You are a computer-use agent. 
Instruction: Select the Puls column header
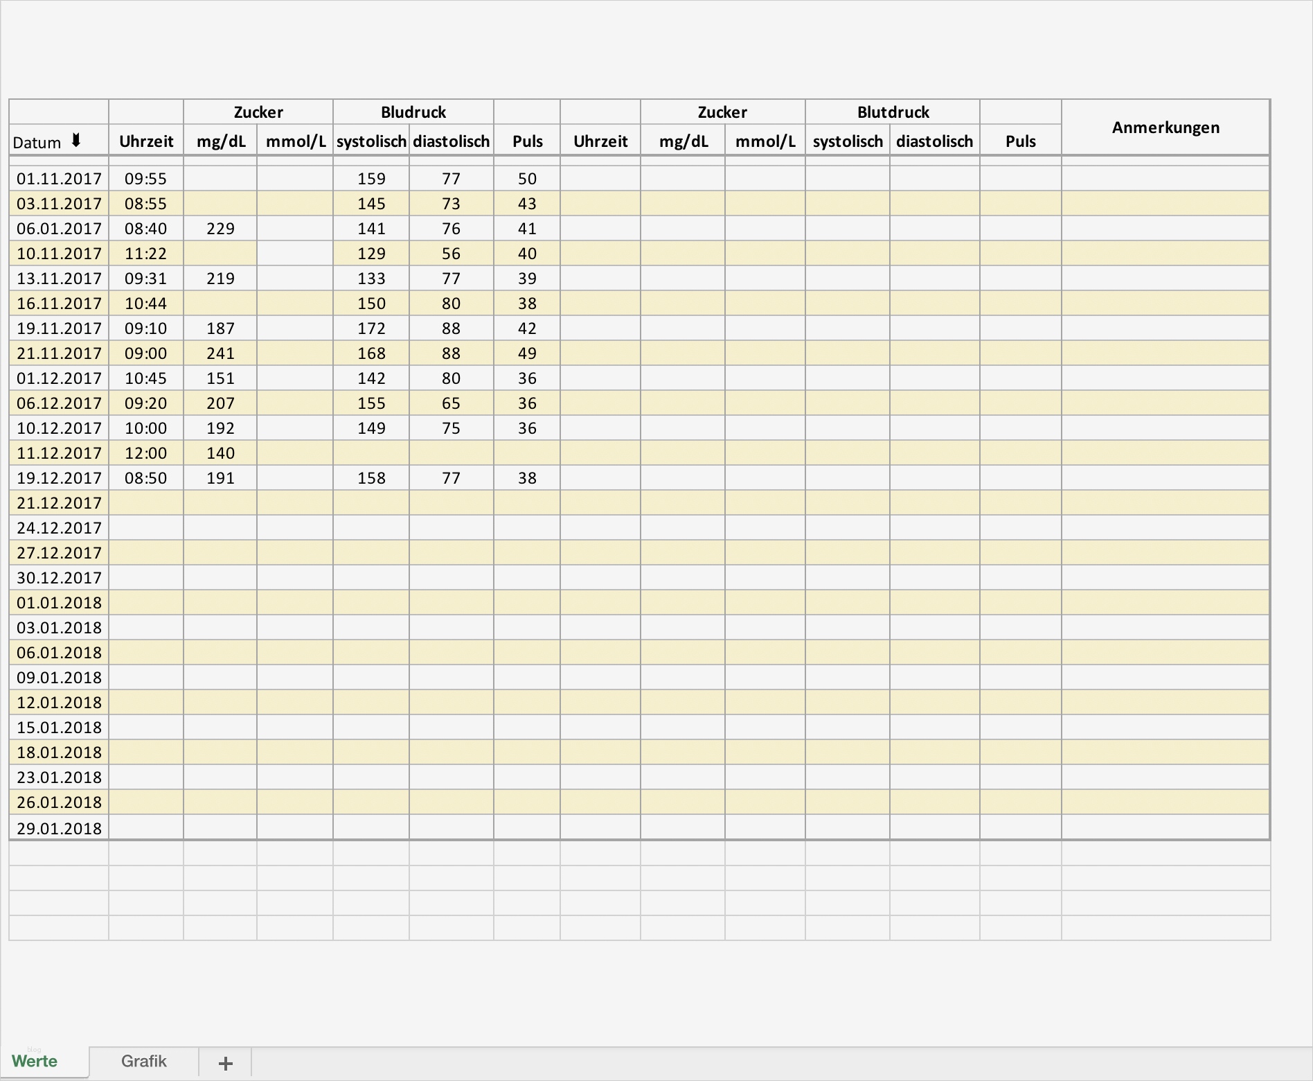(x=527, y=141)
